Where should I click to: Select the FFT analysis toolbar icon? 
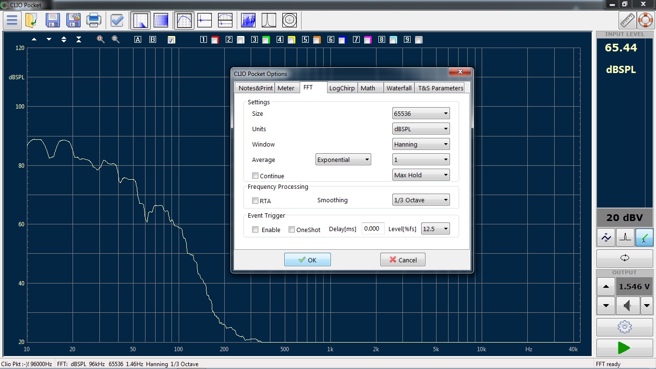(x=141, y=20)
